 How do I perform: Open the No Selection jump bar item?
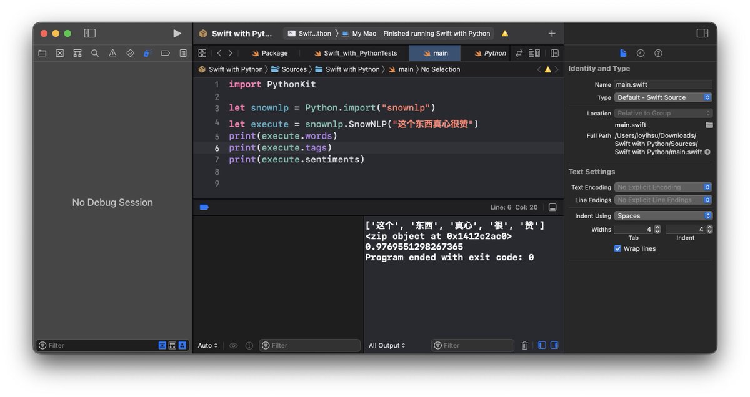(441, 69)
